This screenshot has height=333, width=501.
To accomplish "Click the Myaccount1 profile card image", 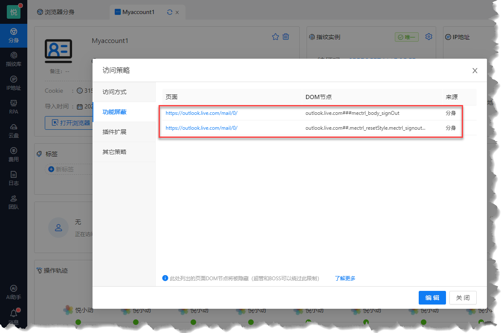I will [58, 51].
